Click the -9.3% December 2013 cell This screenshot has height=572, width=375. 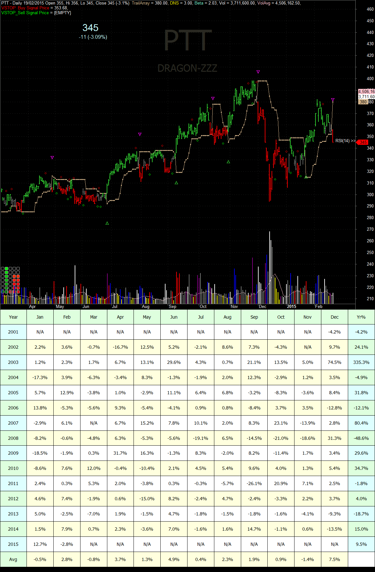coord(335,514)
